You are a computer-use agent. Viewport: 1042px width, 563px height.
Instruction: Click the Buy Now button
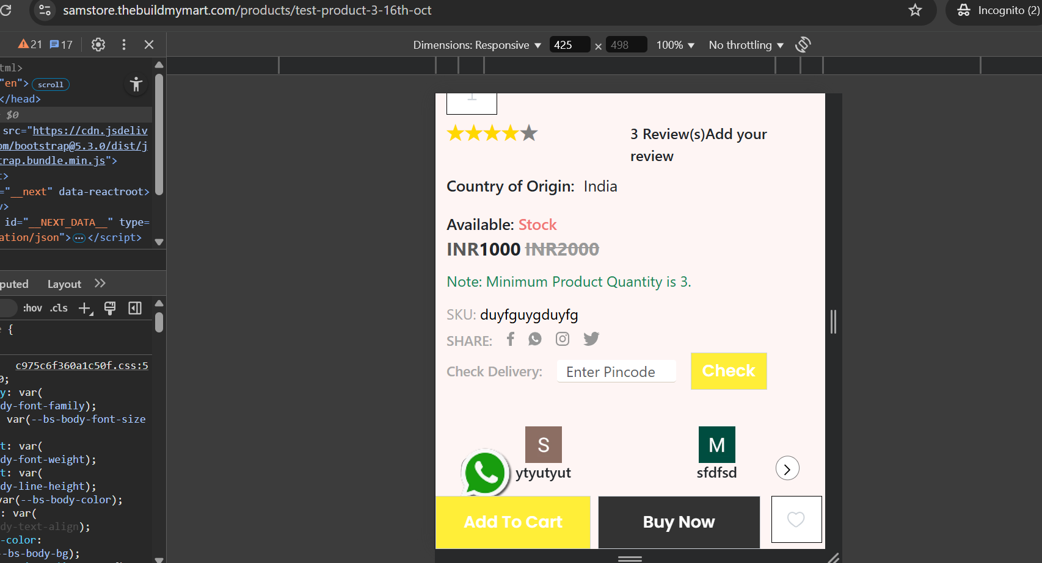tap(679, 522)
